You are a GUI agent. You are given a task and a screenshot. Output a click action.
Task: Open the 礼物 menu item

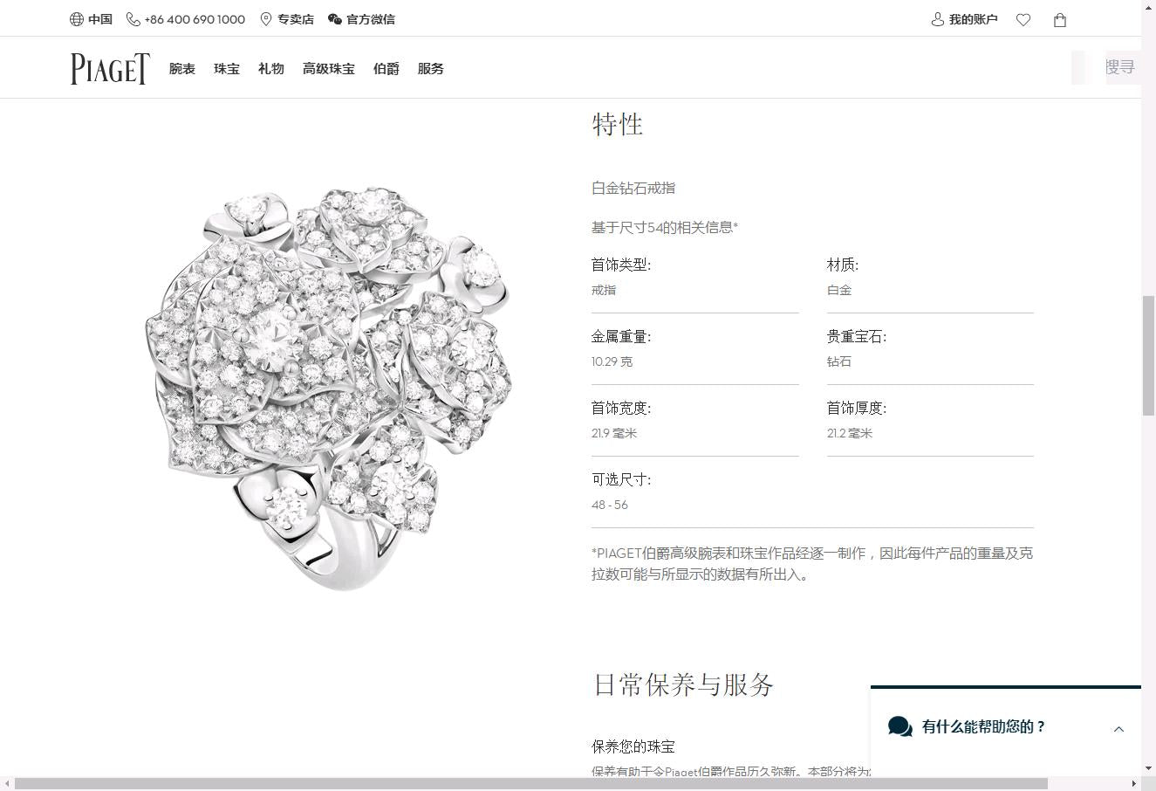click(x=271, y=69)
